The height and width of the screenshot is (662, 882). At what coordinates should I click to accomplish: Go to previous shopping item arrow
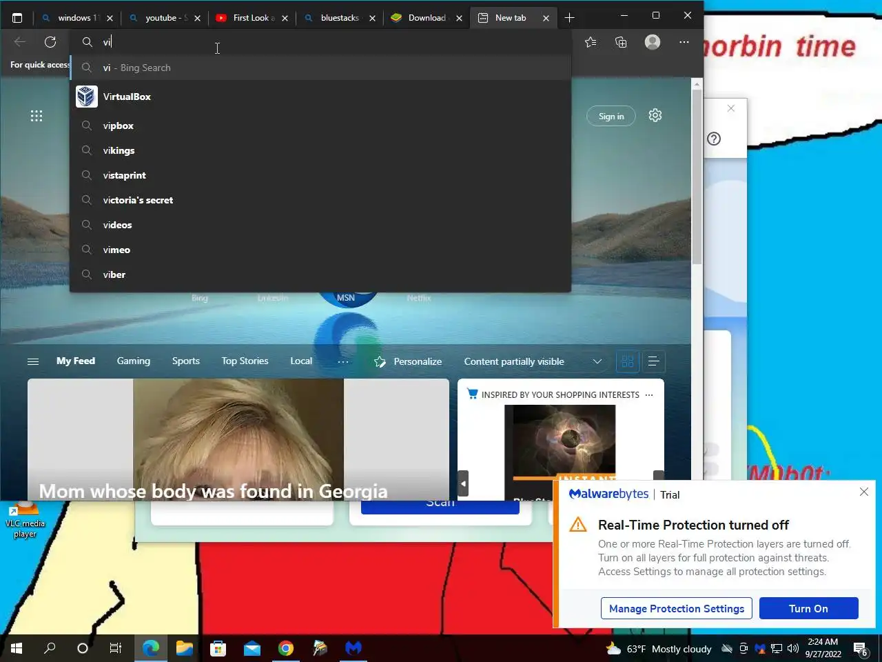[463, 483]
